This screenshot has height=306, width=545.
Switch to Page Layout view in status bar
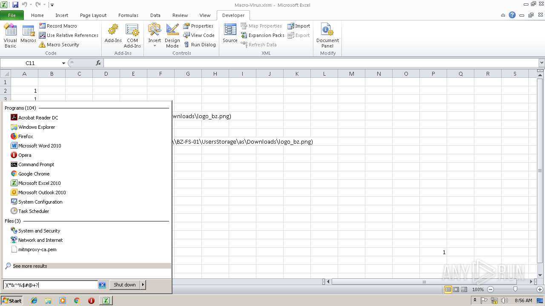[456, 289]
